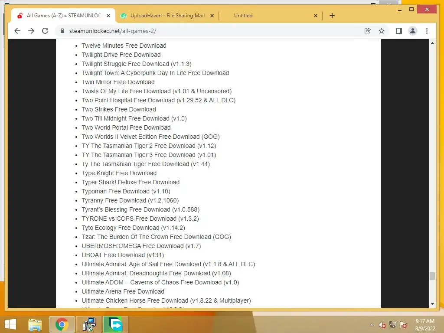This screenshot has height=333, width=444.
Task: Go back to the previous page
Action: tap(17, 31)
